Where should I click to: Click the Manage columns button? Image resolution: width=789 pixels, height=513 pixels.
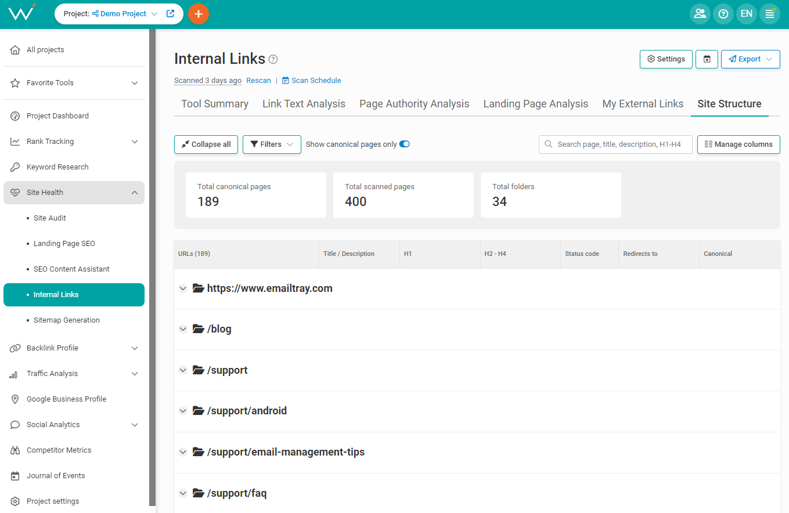[738, 144]
